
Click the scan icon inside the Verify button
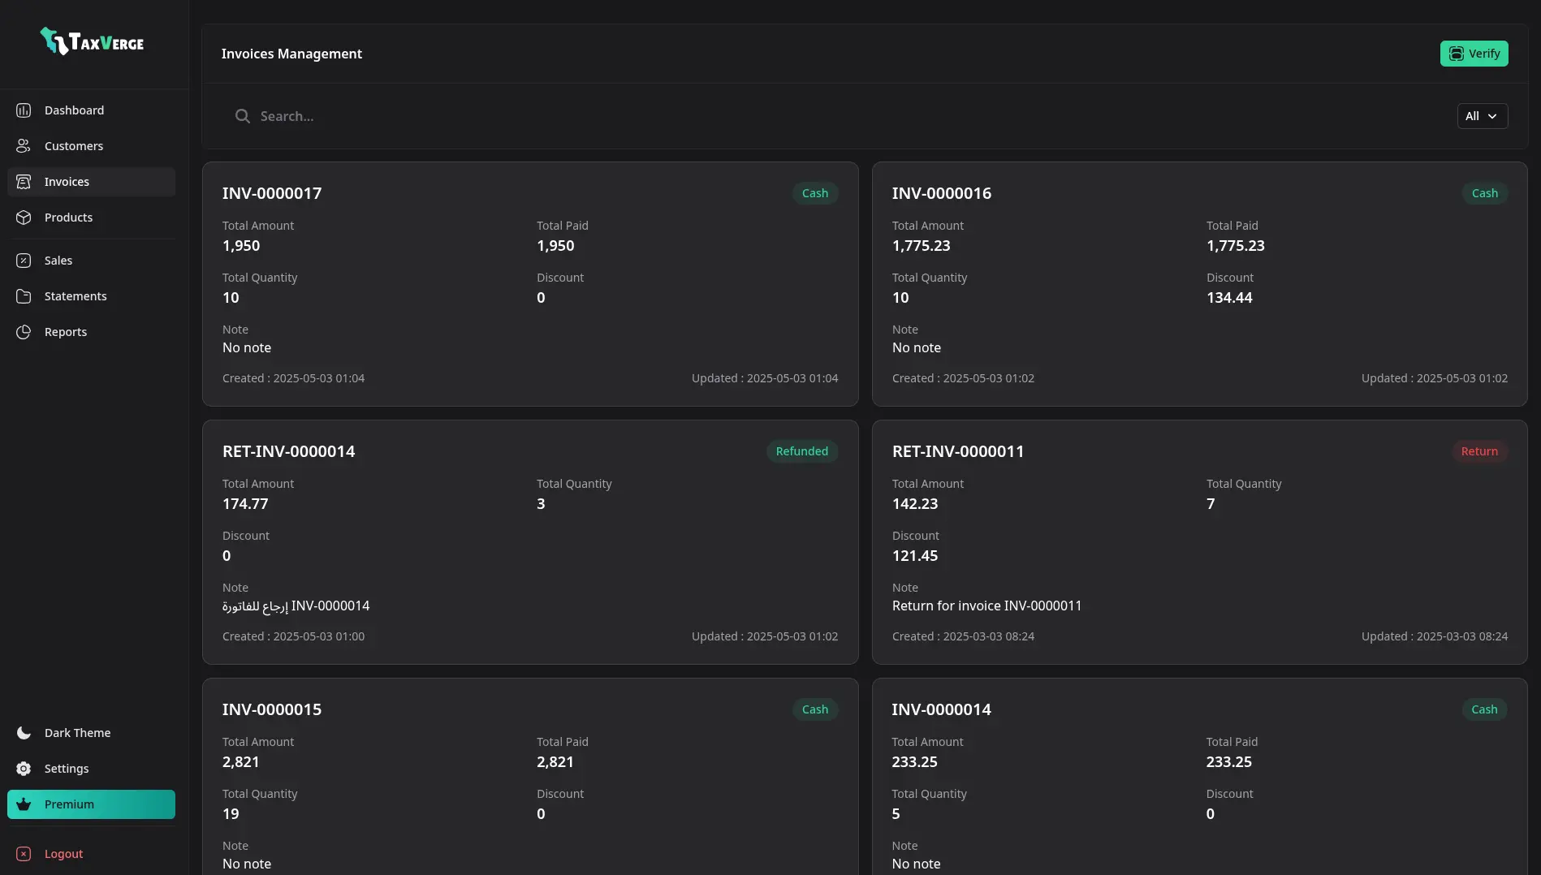[1456, 53]
